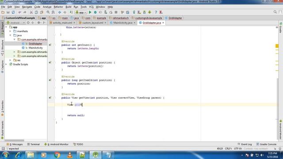Click the Hide Project panel icon

click(44, 23)
